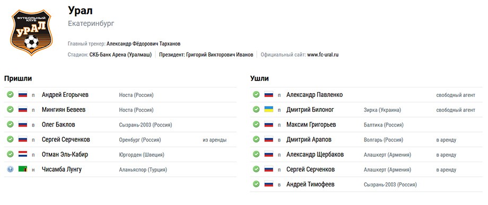
Task: Click the green checkmark beside Александр Павленко
Action: pyautogui.click(x=256, y=94)
